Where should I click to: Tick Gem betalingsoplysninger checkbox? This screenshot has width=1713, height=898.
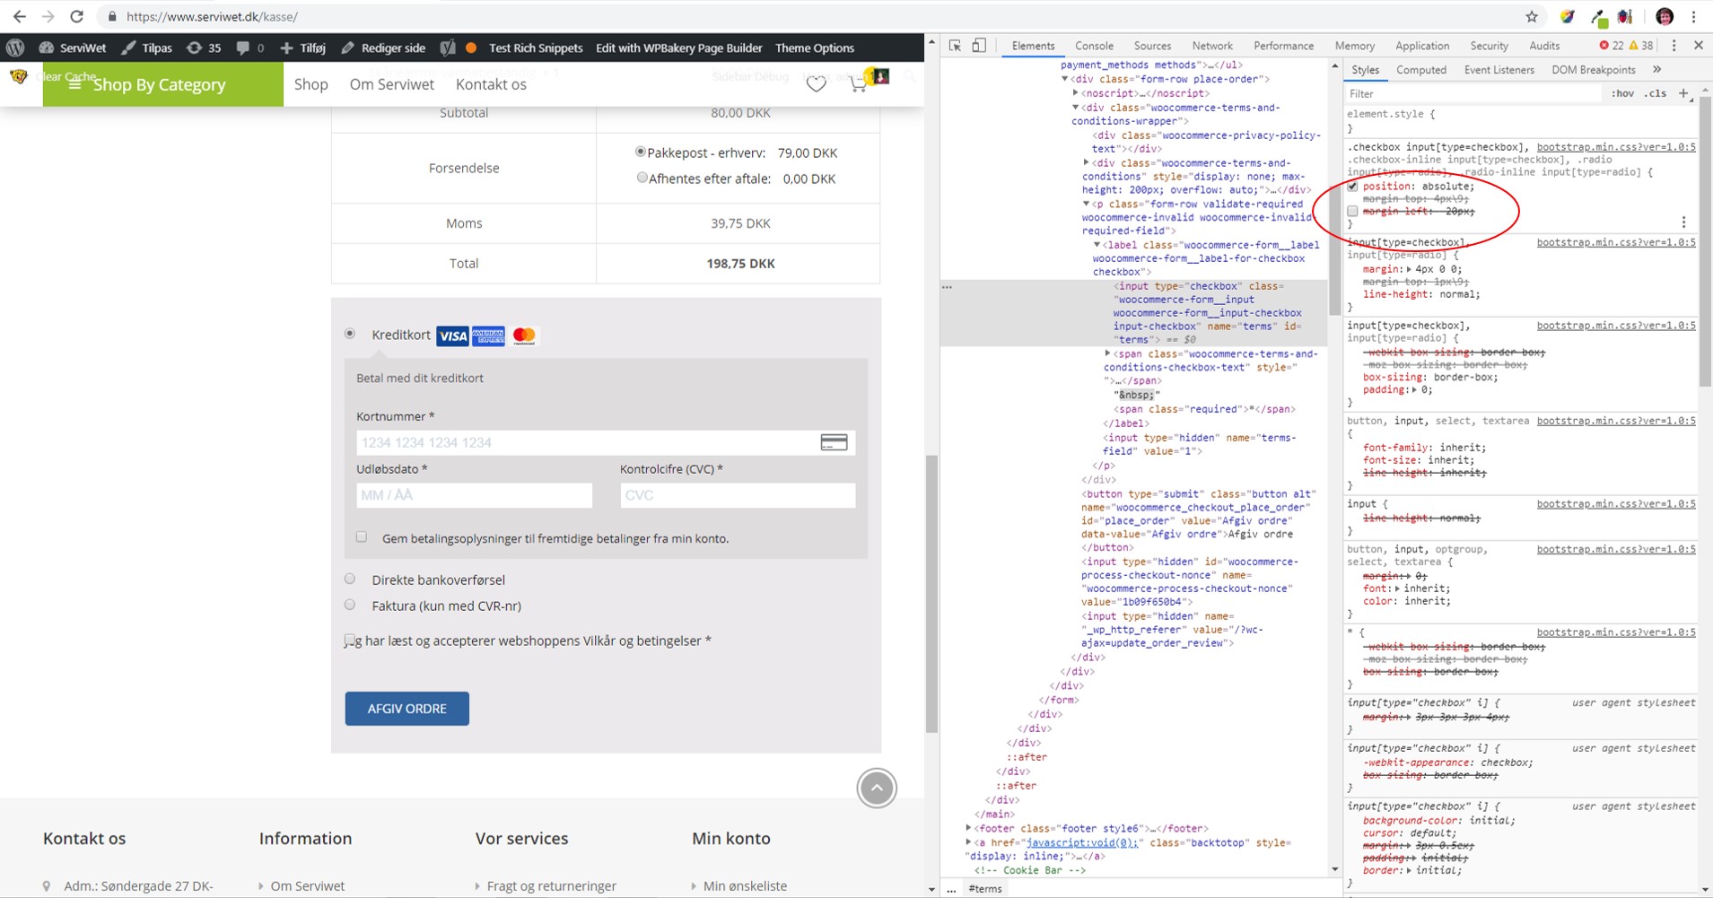(x=362, y=536)
